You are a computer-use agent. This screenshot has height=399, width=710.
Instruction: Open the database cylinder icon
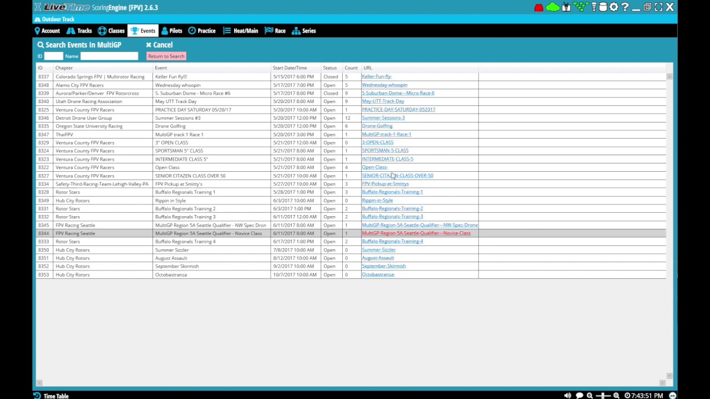click(603, 7)
